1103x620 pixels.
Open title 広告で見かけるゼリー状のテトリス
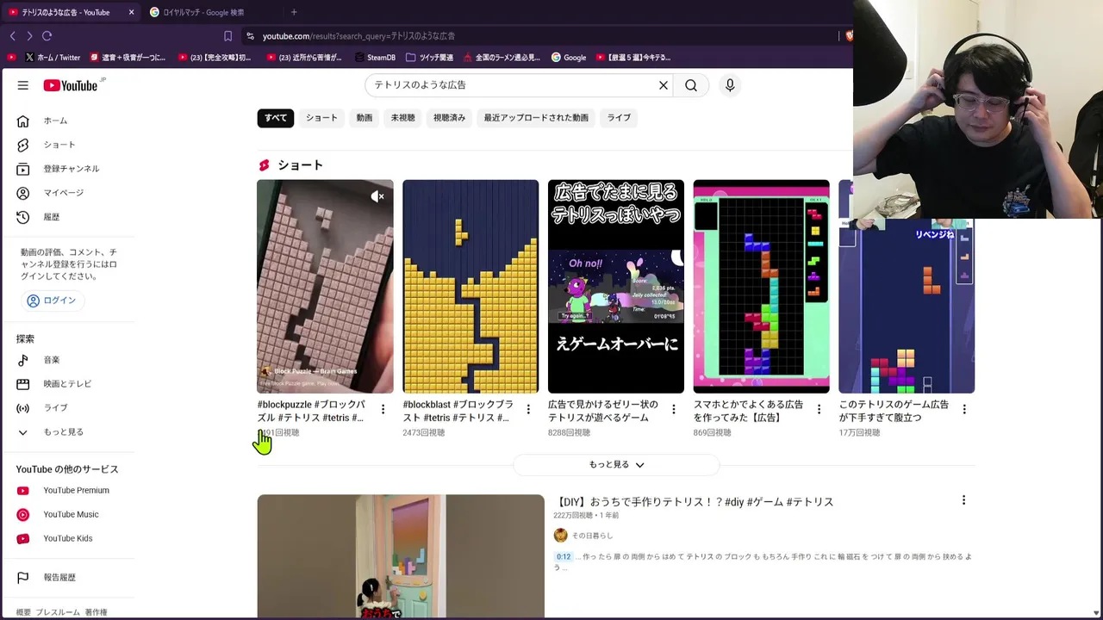tap(603, 411)
